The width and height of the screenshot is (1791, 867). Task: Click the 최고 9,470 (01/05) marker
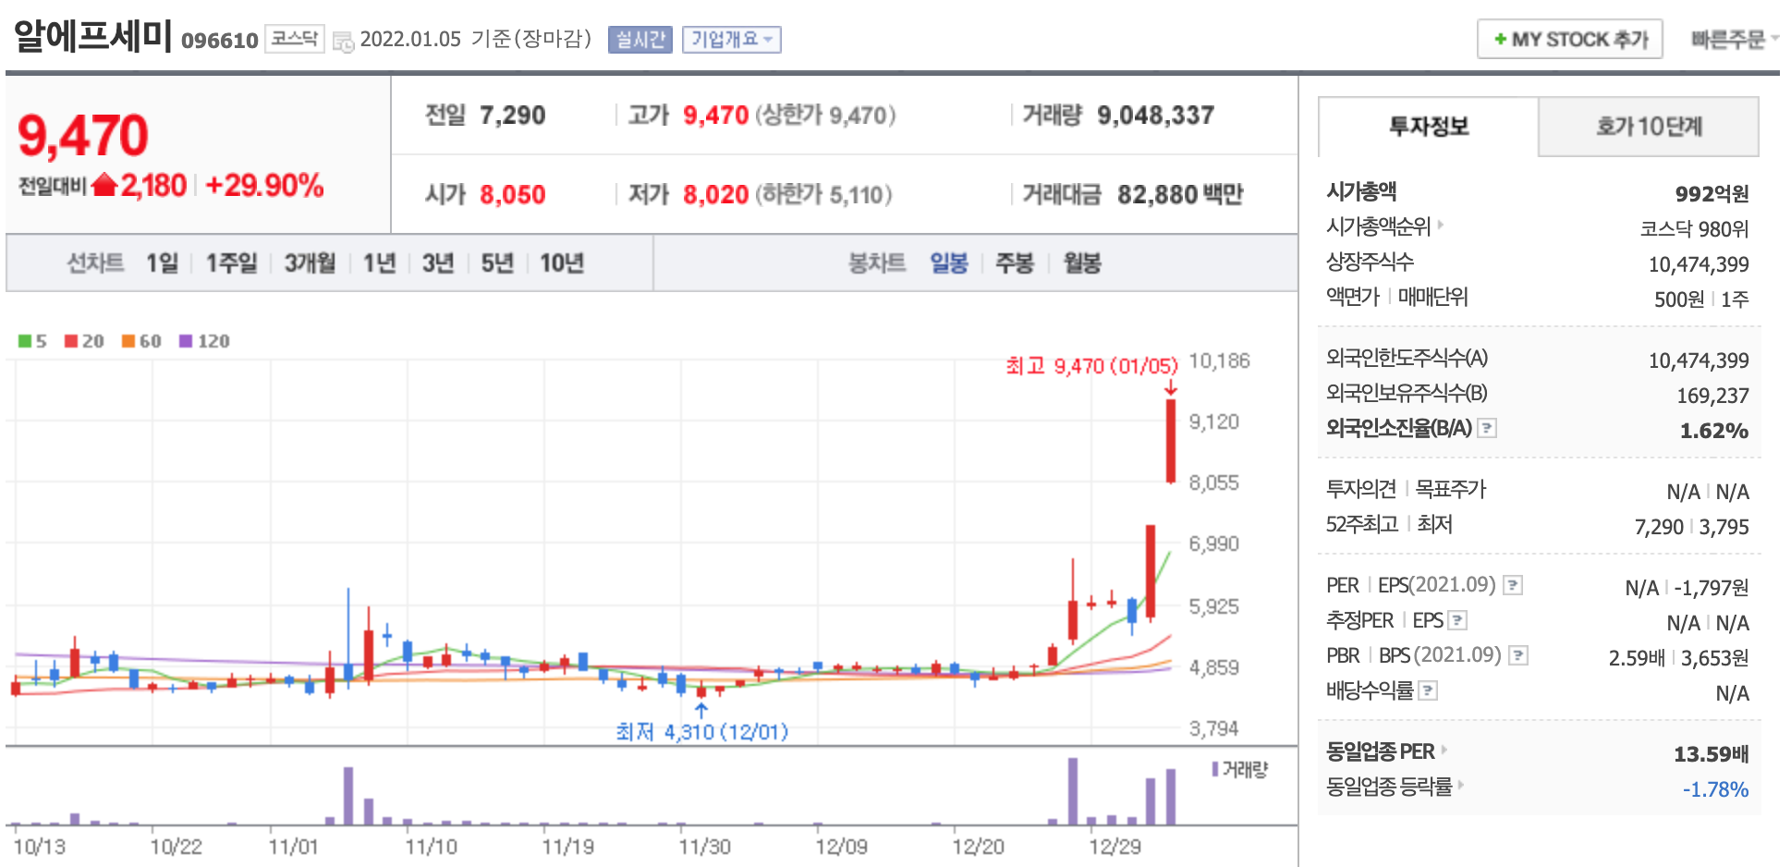1091,366
